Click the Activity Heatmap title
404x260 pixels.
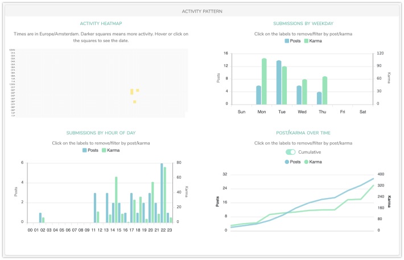point(101,23)
